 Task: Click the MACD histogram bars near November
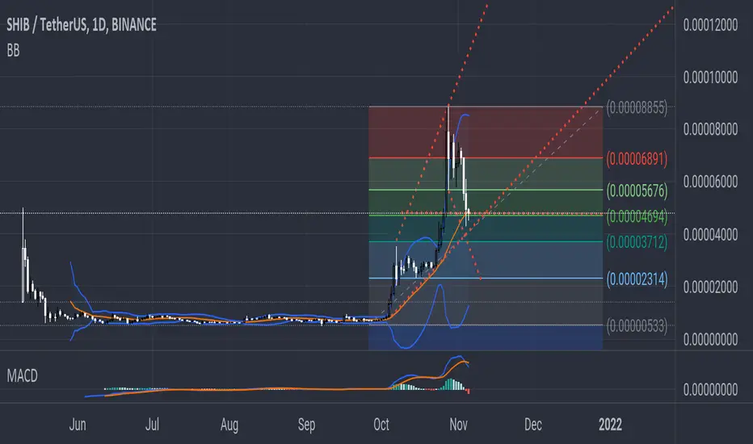coord(454,384)
